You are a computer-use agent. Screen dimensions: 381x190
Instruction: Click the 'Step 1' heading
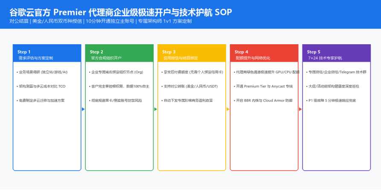pyautogui.click(x=24, y=52)
